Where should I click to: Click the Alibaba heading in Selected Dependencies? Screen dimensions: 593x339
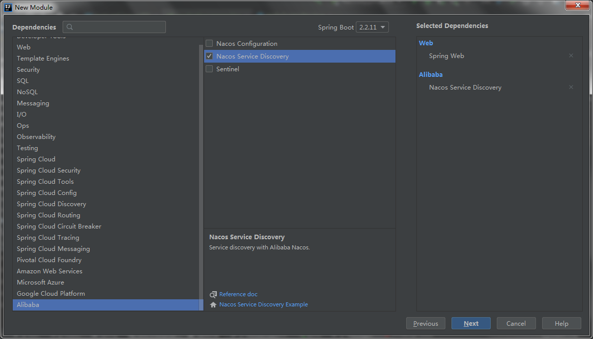point(431,74)
